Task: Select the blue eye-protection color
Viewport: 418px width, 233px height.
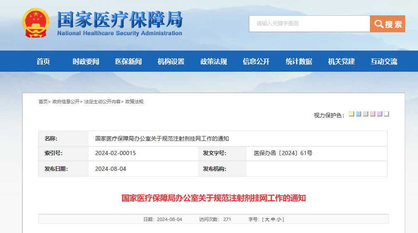Action: tap(359, 114)
